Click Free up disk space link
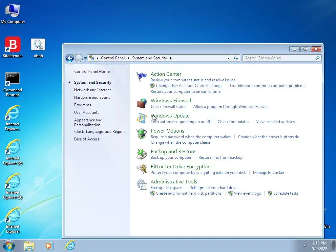This screenshot has width=336, height=252. point(166,188)
